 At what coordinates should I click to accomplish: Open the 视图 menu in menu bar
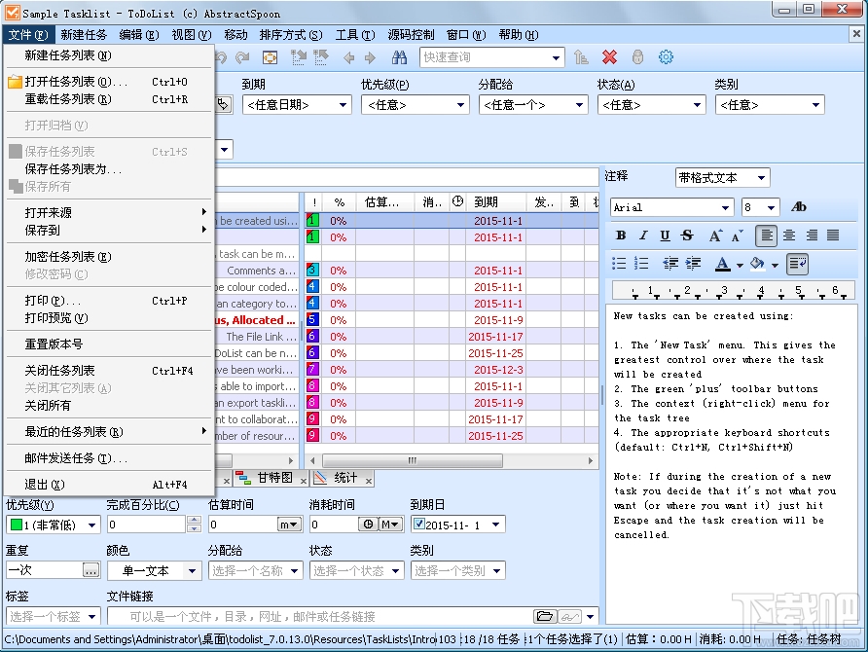(191, 35)
